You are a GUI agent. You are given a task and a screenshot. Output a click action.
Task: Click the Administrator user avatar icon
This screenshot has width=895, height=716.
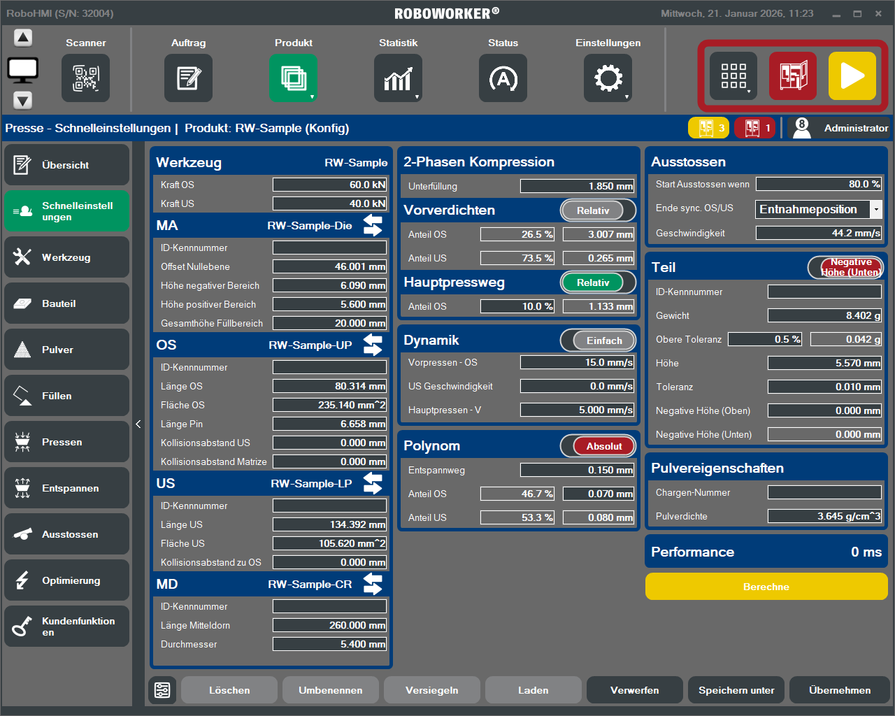coord(802,128)
